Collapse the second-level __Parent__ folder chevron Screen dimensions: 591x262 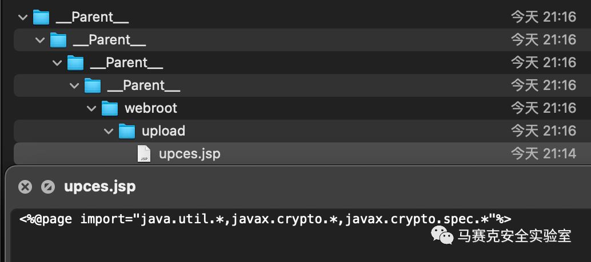(x=40, y=40)
